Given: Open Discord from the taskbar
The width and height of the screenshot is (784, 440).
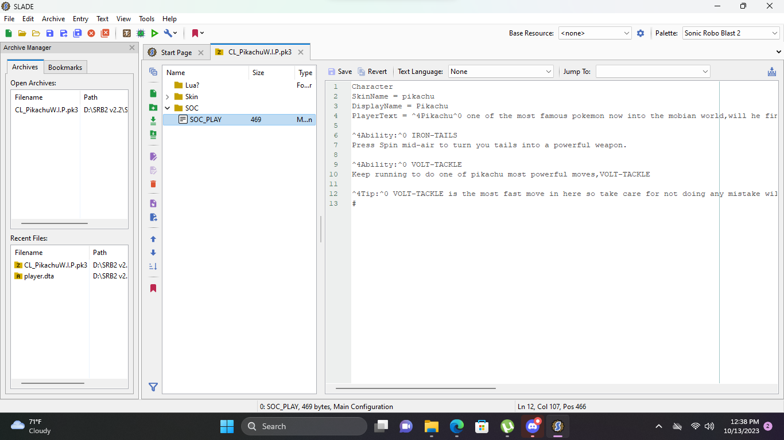Looking at the screenshot, I should click(x=533, y=426).
